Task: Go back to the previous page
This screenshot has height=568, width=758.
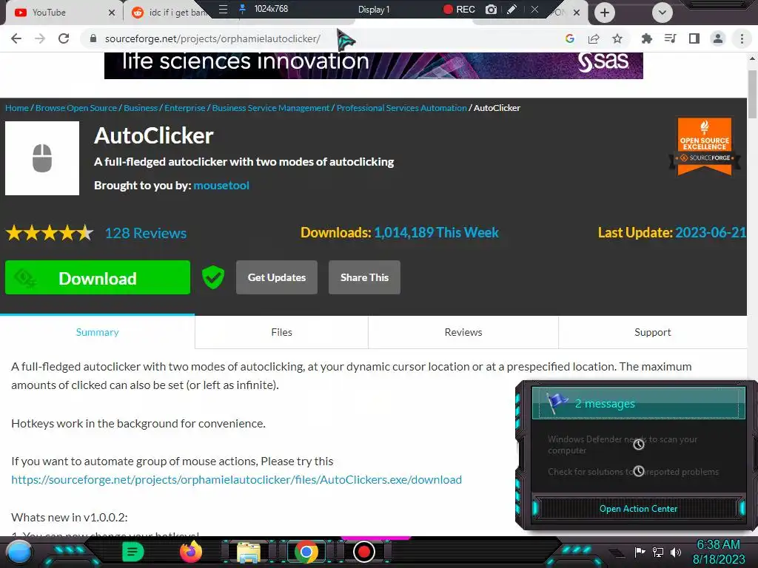Action: pyautogui.click(x=16, y=38)
